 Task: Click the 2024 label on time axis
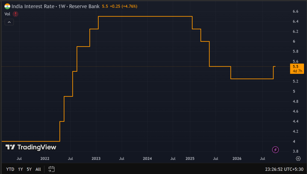click(147, 158)
